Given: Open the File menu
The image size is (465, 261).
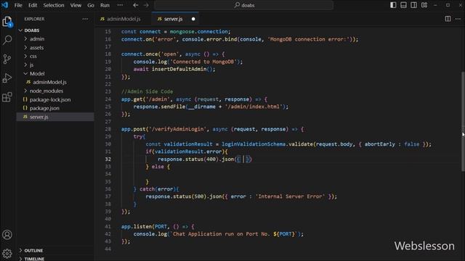Looking at the screenshot, I should (x=18, y=5).
